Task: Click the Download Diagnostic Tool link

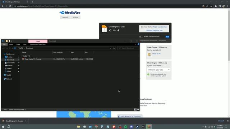Action: click(154, 30)
